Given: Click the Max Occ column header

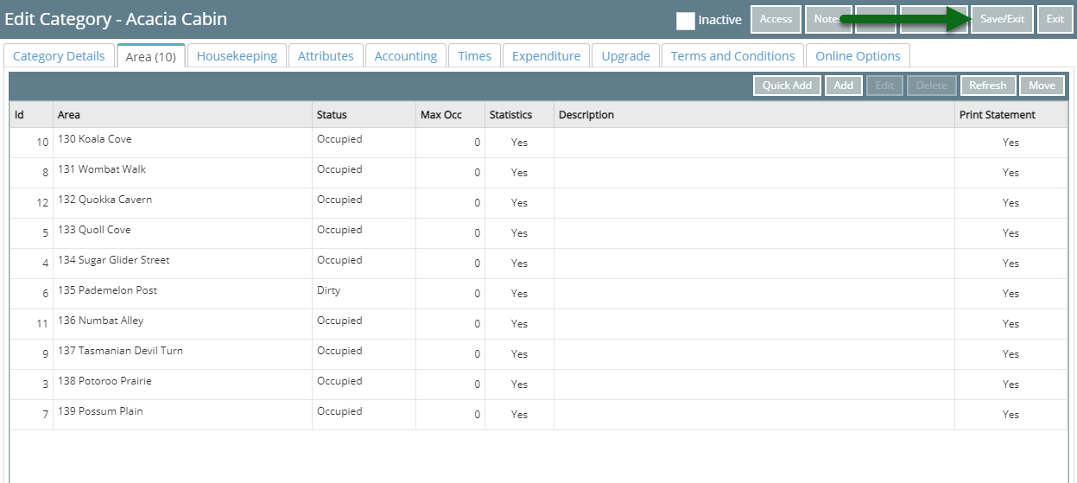Looking at the screenshot, I should click(450, 115).
